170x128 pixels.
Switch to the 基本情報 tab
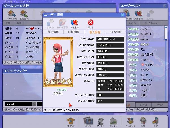pos(53,32)
